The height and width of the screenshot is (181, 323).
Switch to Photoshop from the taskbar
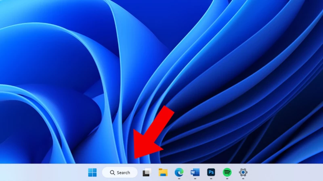tap(211, 173)
